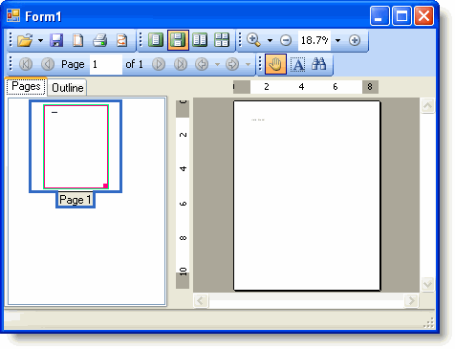
Task: Enable facing pages view mode
Action: [200, 40]
